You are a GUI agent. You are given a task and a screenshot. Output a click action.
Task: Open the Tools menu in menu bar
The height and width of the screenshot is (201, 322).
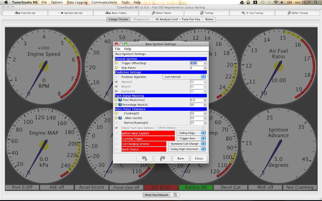(x=125, y=2)
